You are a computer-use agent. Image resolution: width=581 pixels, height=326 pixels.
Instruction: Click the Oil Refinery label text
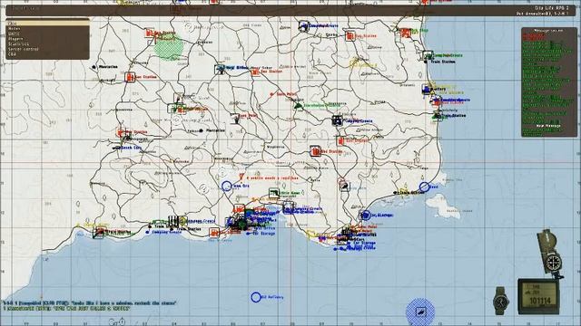272,297
